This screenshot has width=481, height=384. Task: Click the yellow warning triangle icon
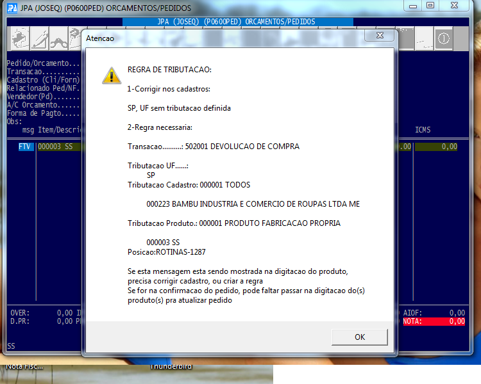tap(111, 76)
